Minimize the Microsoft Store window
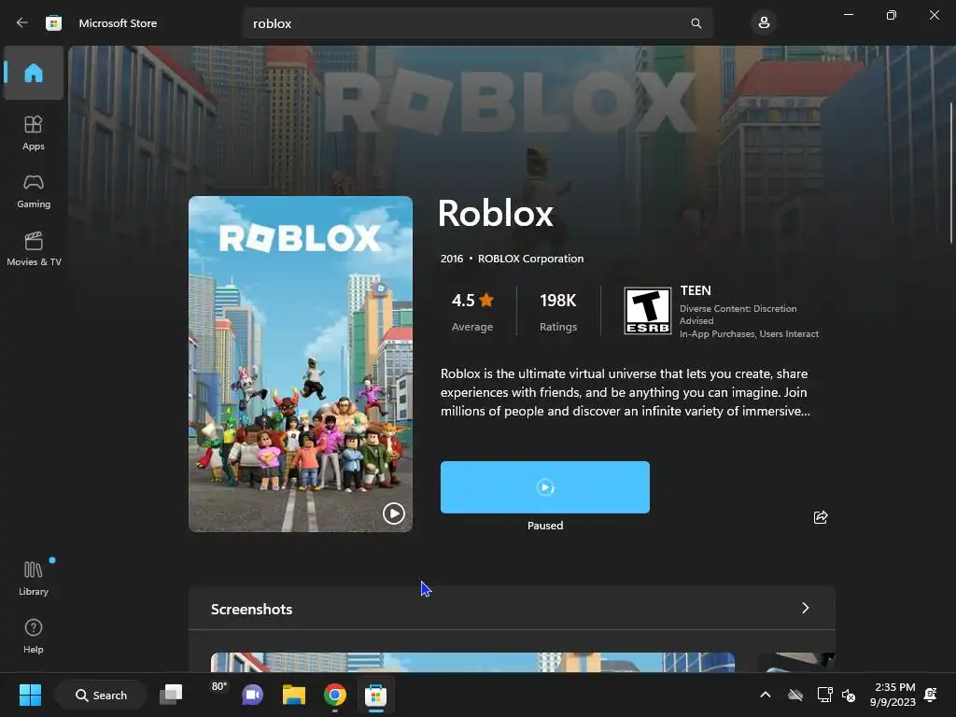 coord(848,15)
